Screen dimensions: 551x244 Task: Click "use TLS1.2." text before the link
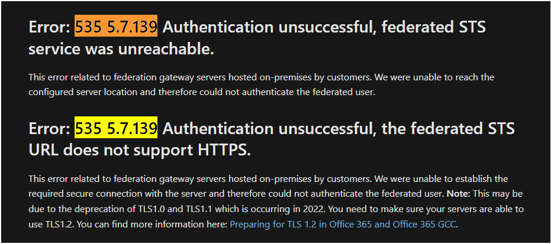(x=51, y=225)
